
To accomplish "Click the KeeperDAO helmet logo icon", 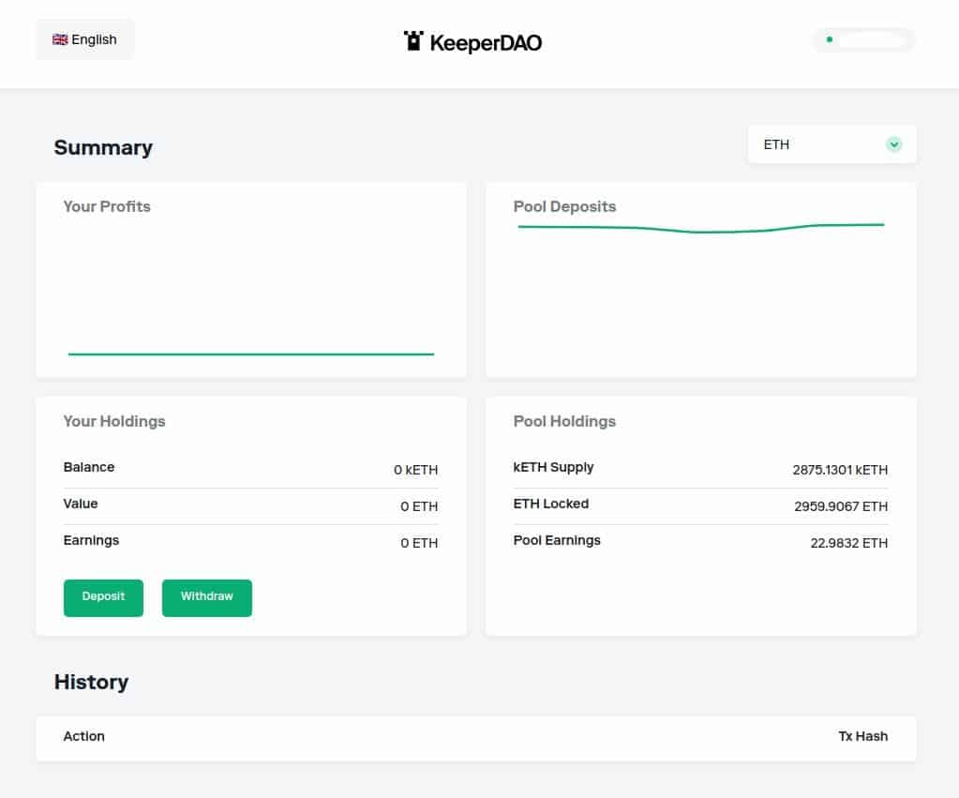I will point(412,39).
